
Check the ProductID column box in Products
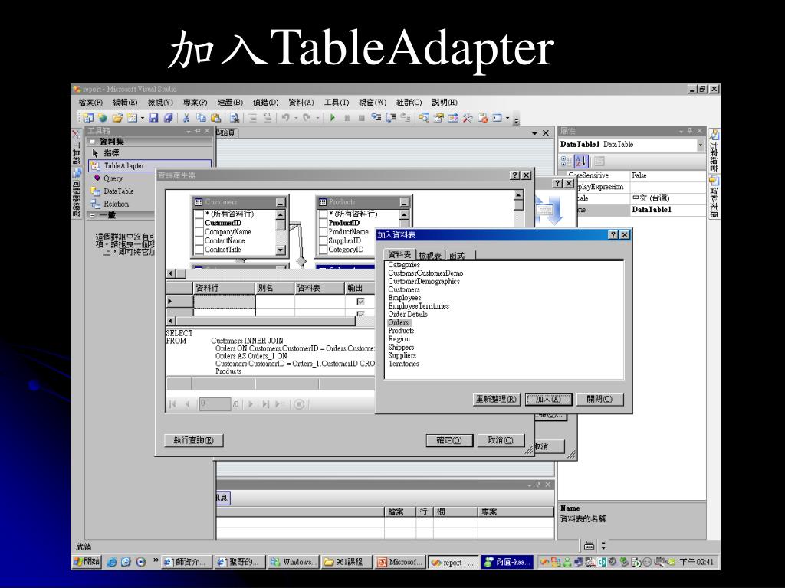click(323, 223)
